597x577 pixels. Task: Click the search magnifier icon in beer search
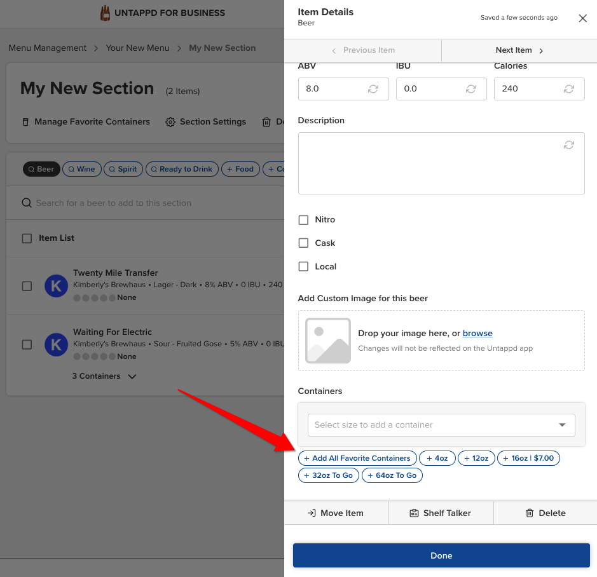coord(27,203)
